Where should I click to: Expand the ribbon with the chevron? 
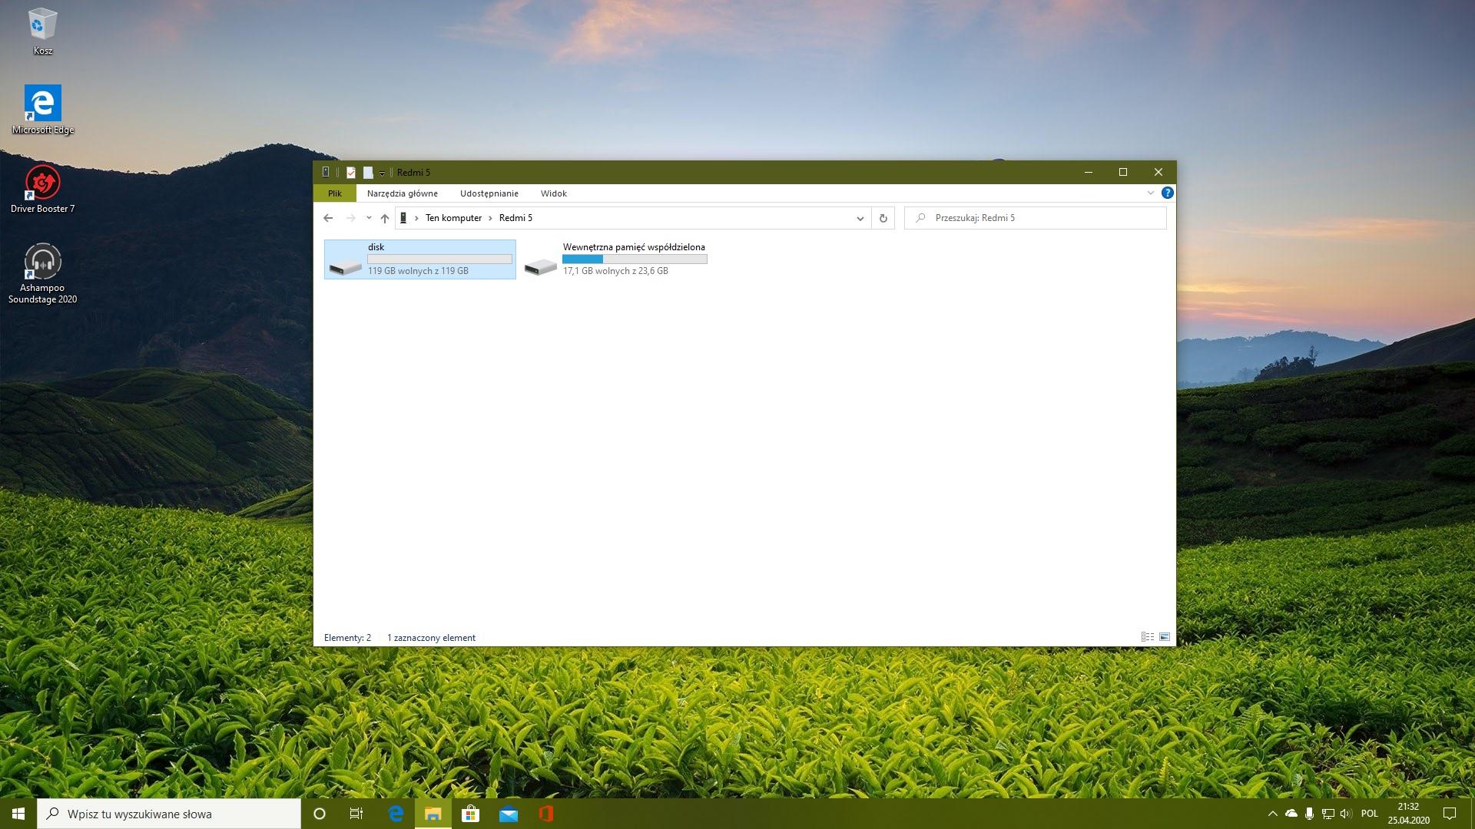pos(1150,193)
